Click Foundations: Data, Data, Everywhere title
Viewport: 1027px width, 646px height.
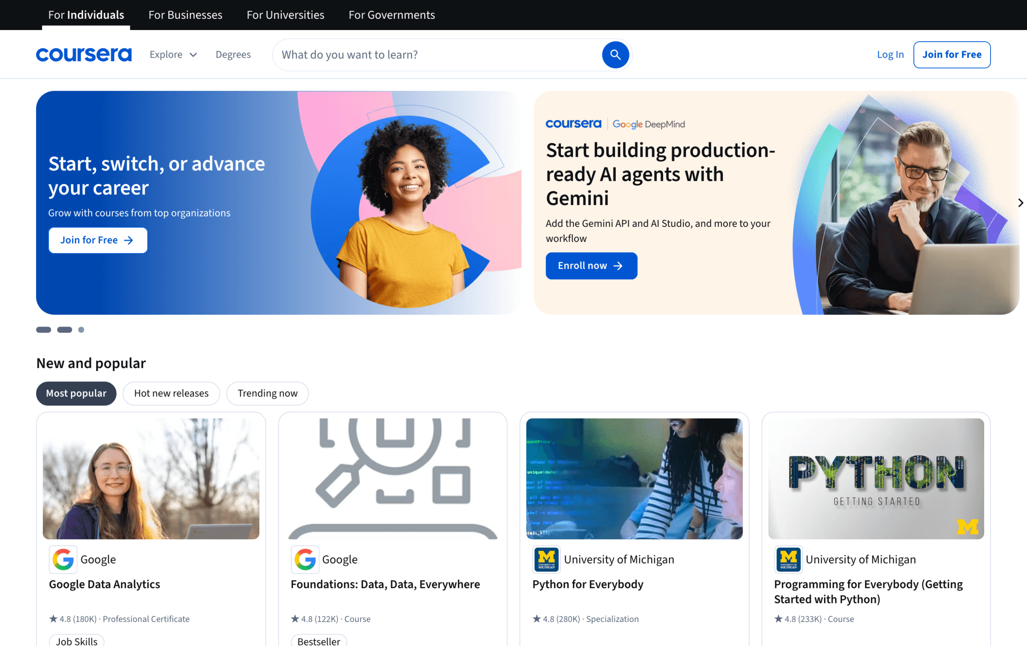pyautogui.click(x=385, y=584)
